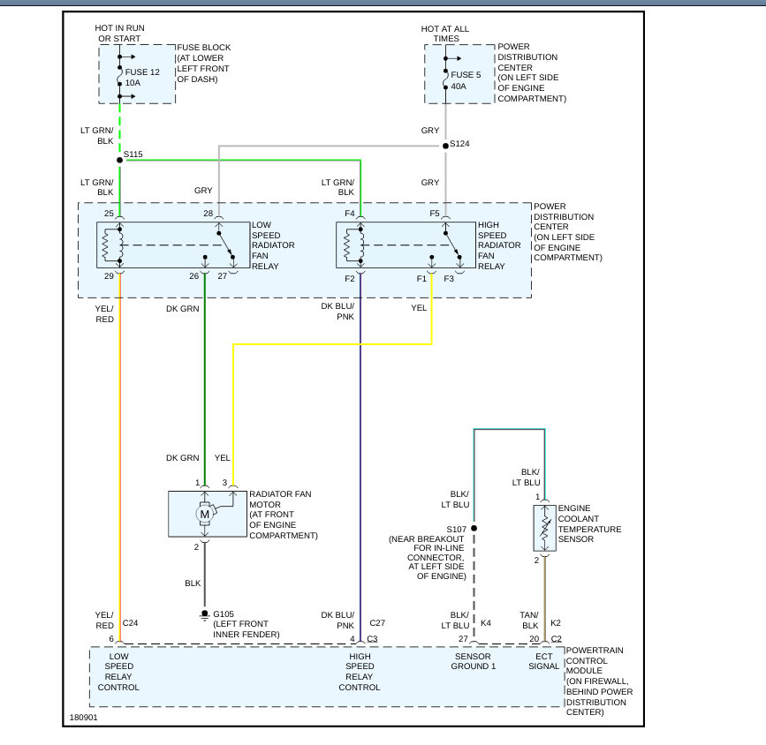Image resolution: width=766 pixels, height=745 pixels.
Task: Click LOW SPEED RADIATOR FAN RELAY label
Action: tap(273, 245)
